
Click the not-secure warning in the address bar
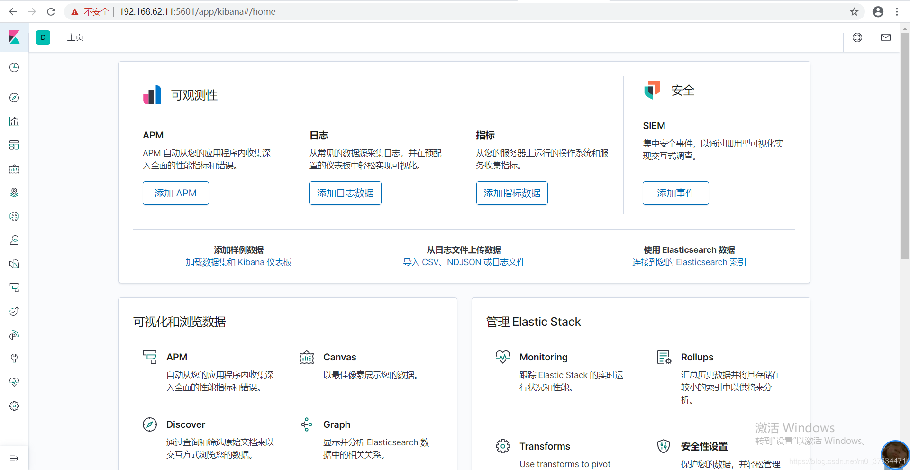[91, 12]
